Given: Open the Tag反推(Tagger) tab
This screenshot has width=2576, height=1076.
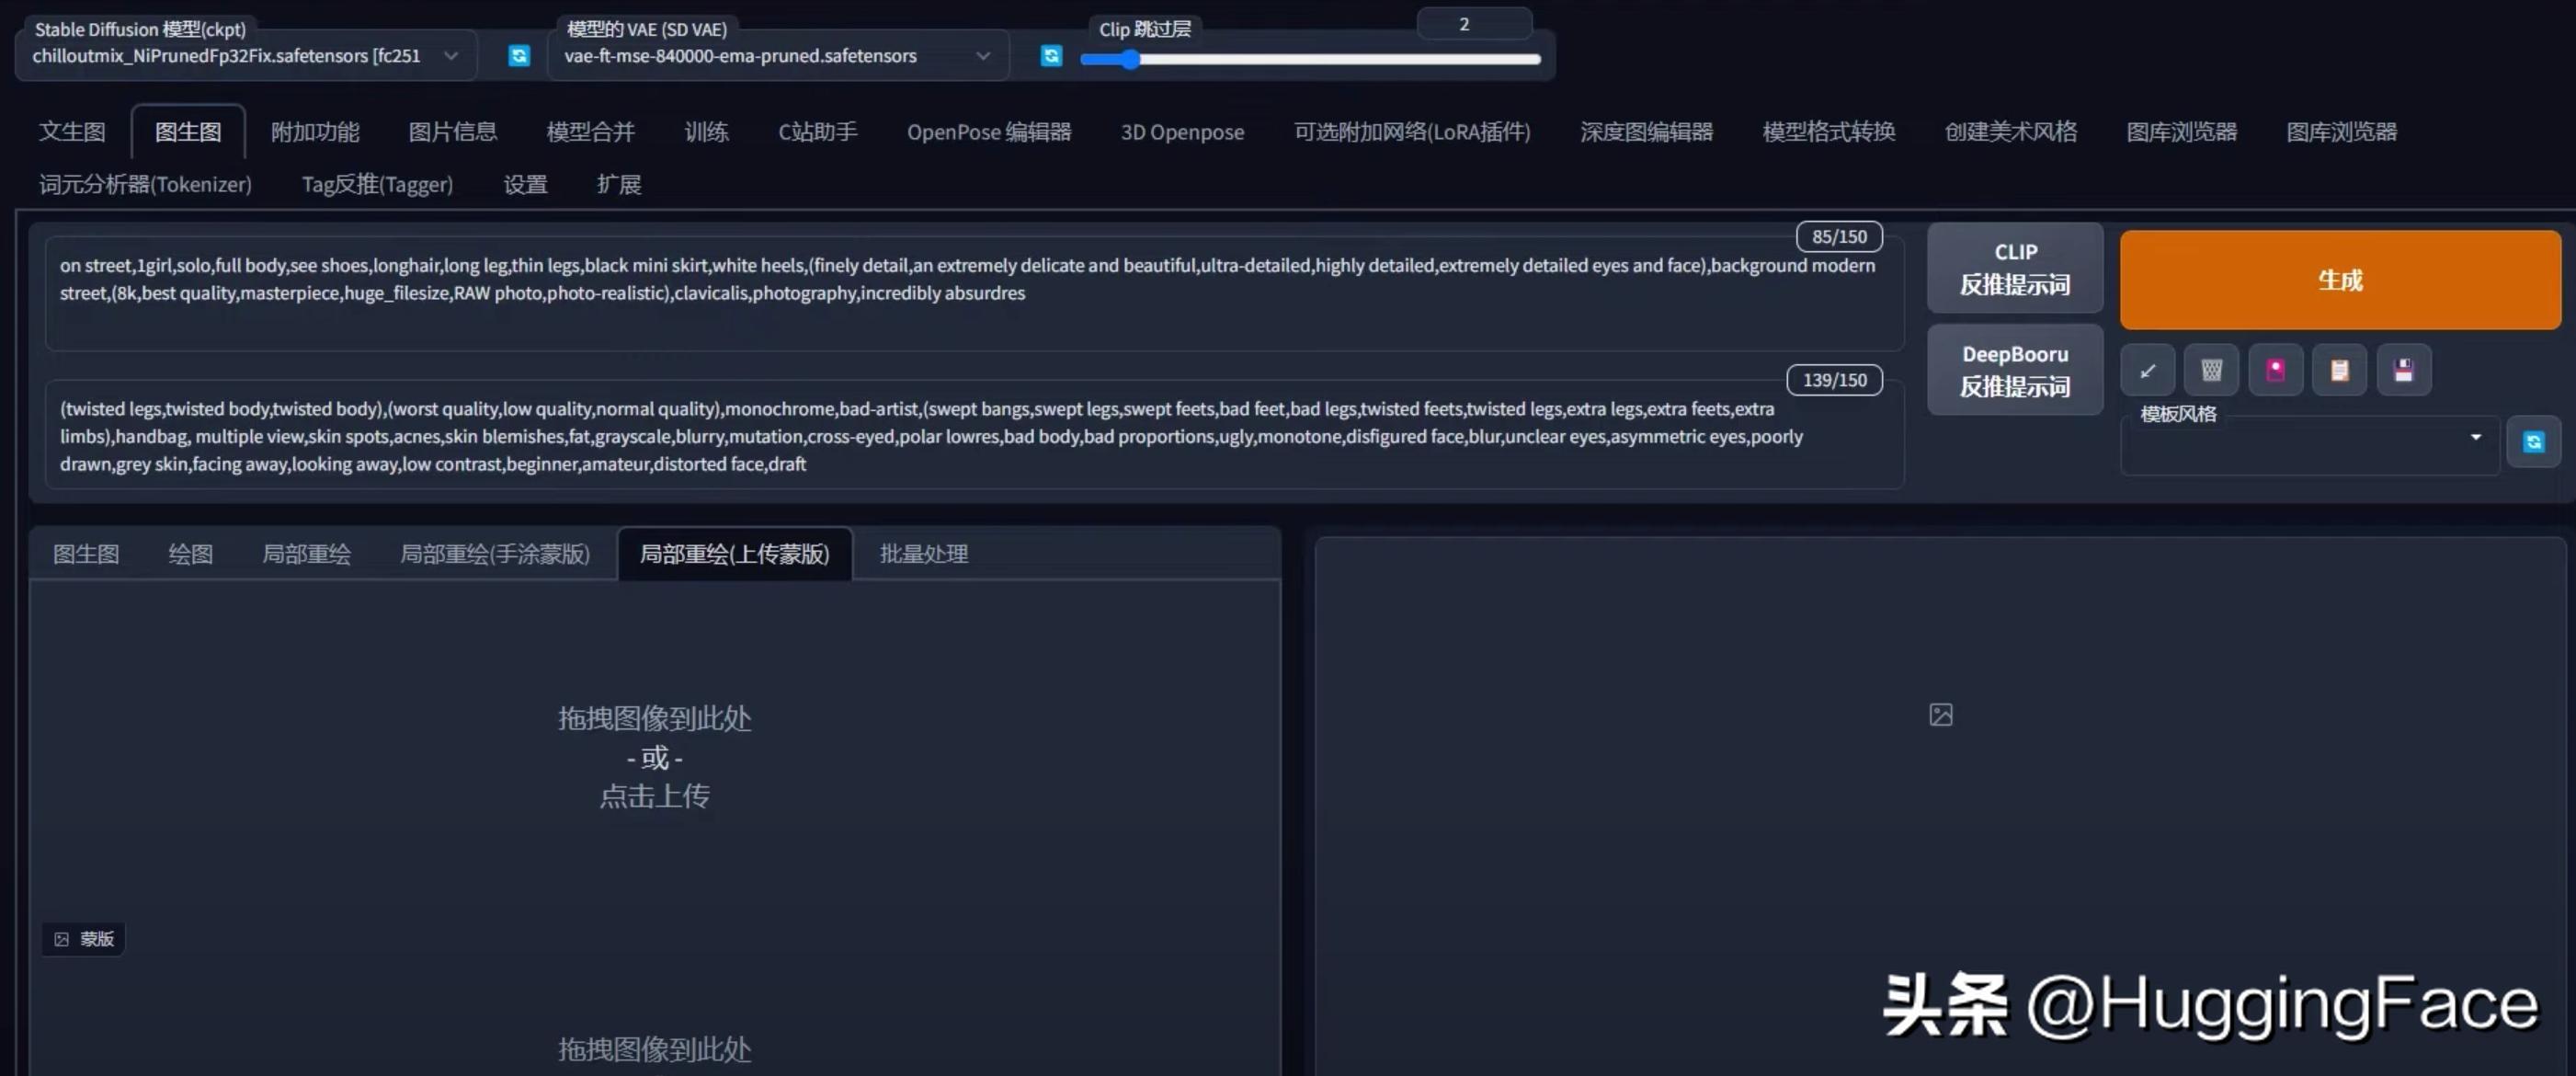Looking at the screenshot, I should point(377,185).
